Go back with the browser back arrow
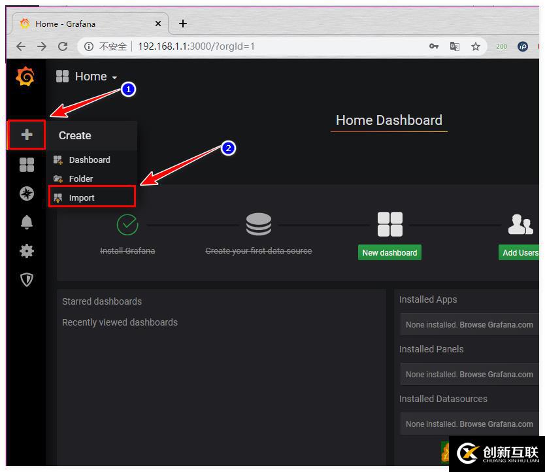Image resolution: width=545 pixels, height=472 pixels. point(21,46)
